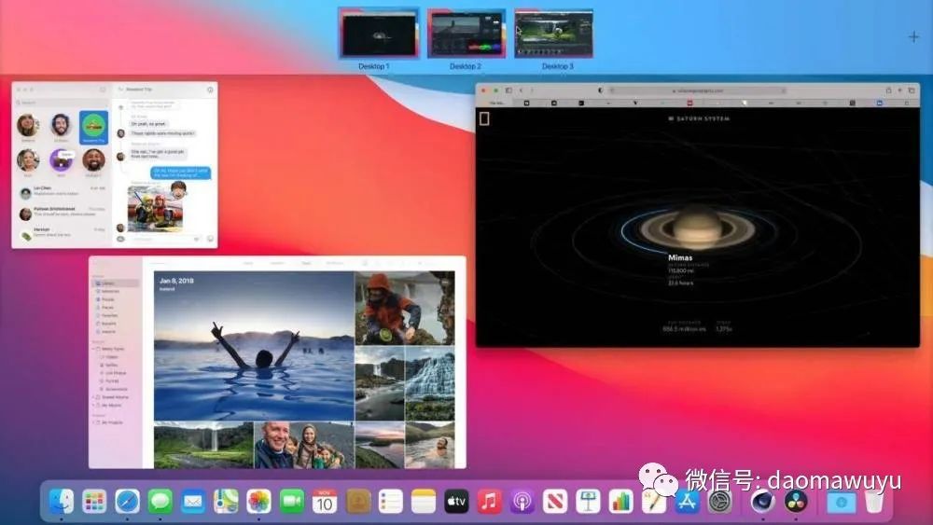933x525 pixels.
Task: Open the Trash in the Dock
Action: (873, 502)
